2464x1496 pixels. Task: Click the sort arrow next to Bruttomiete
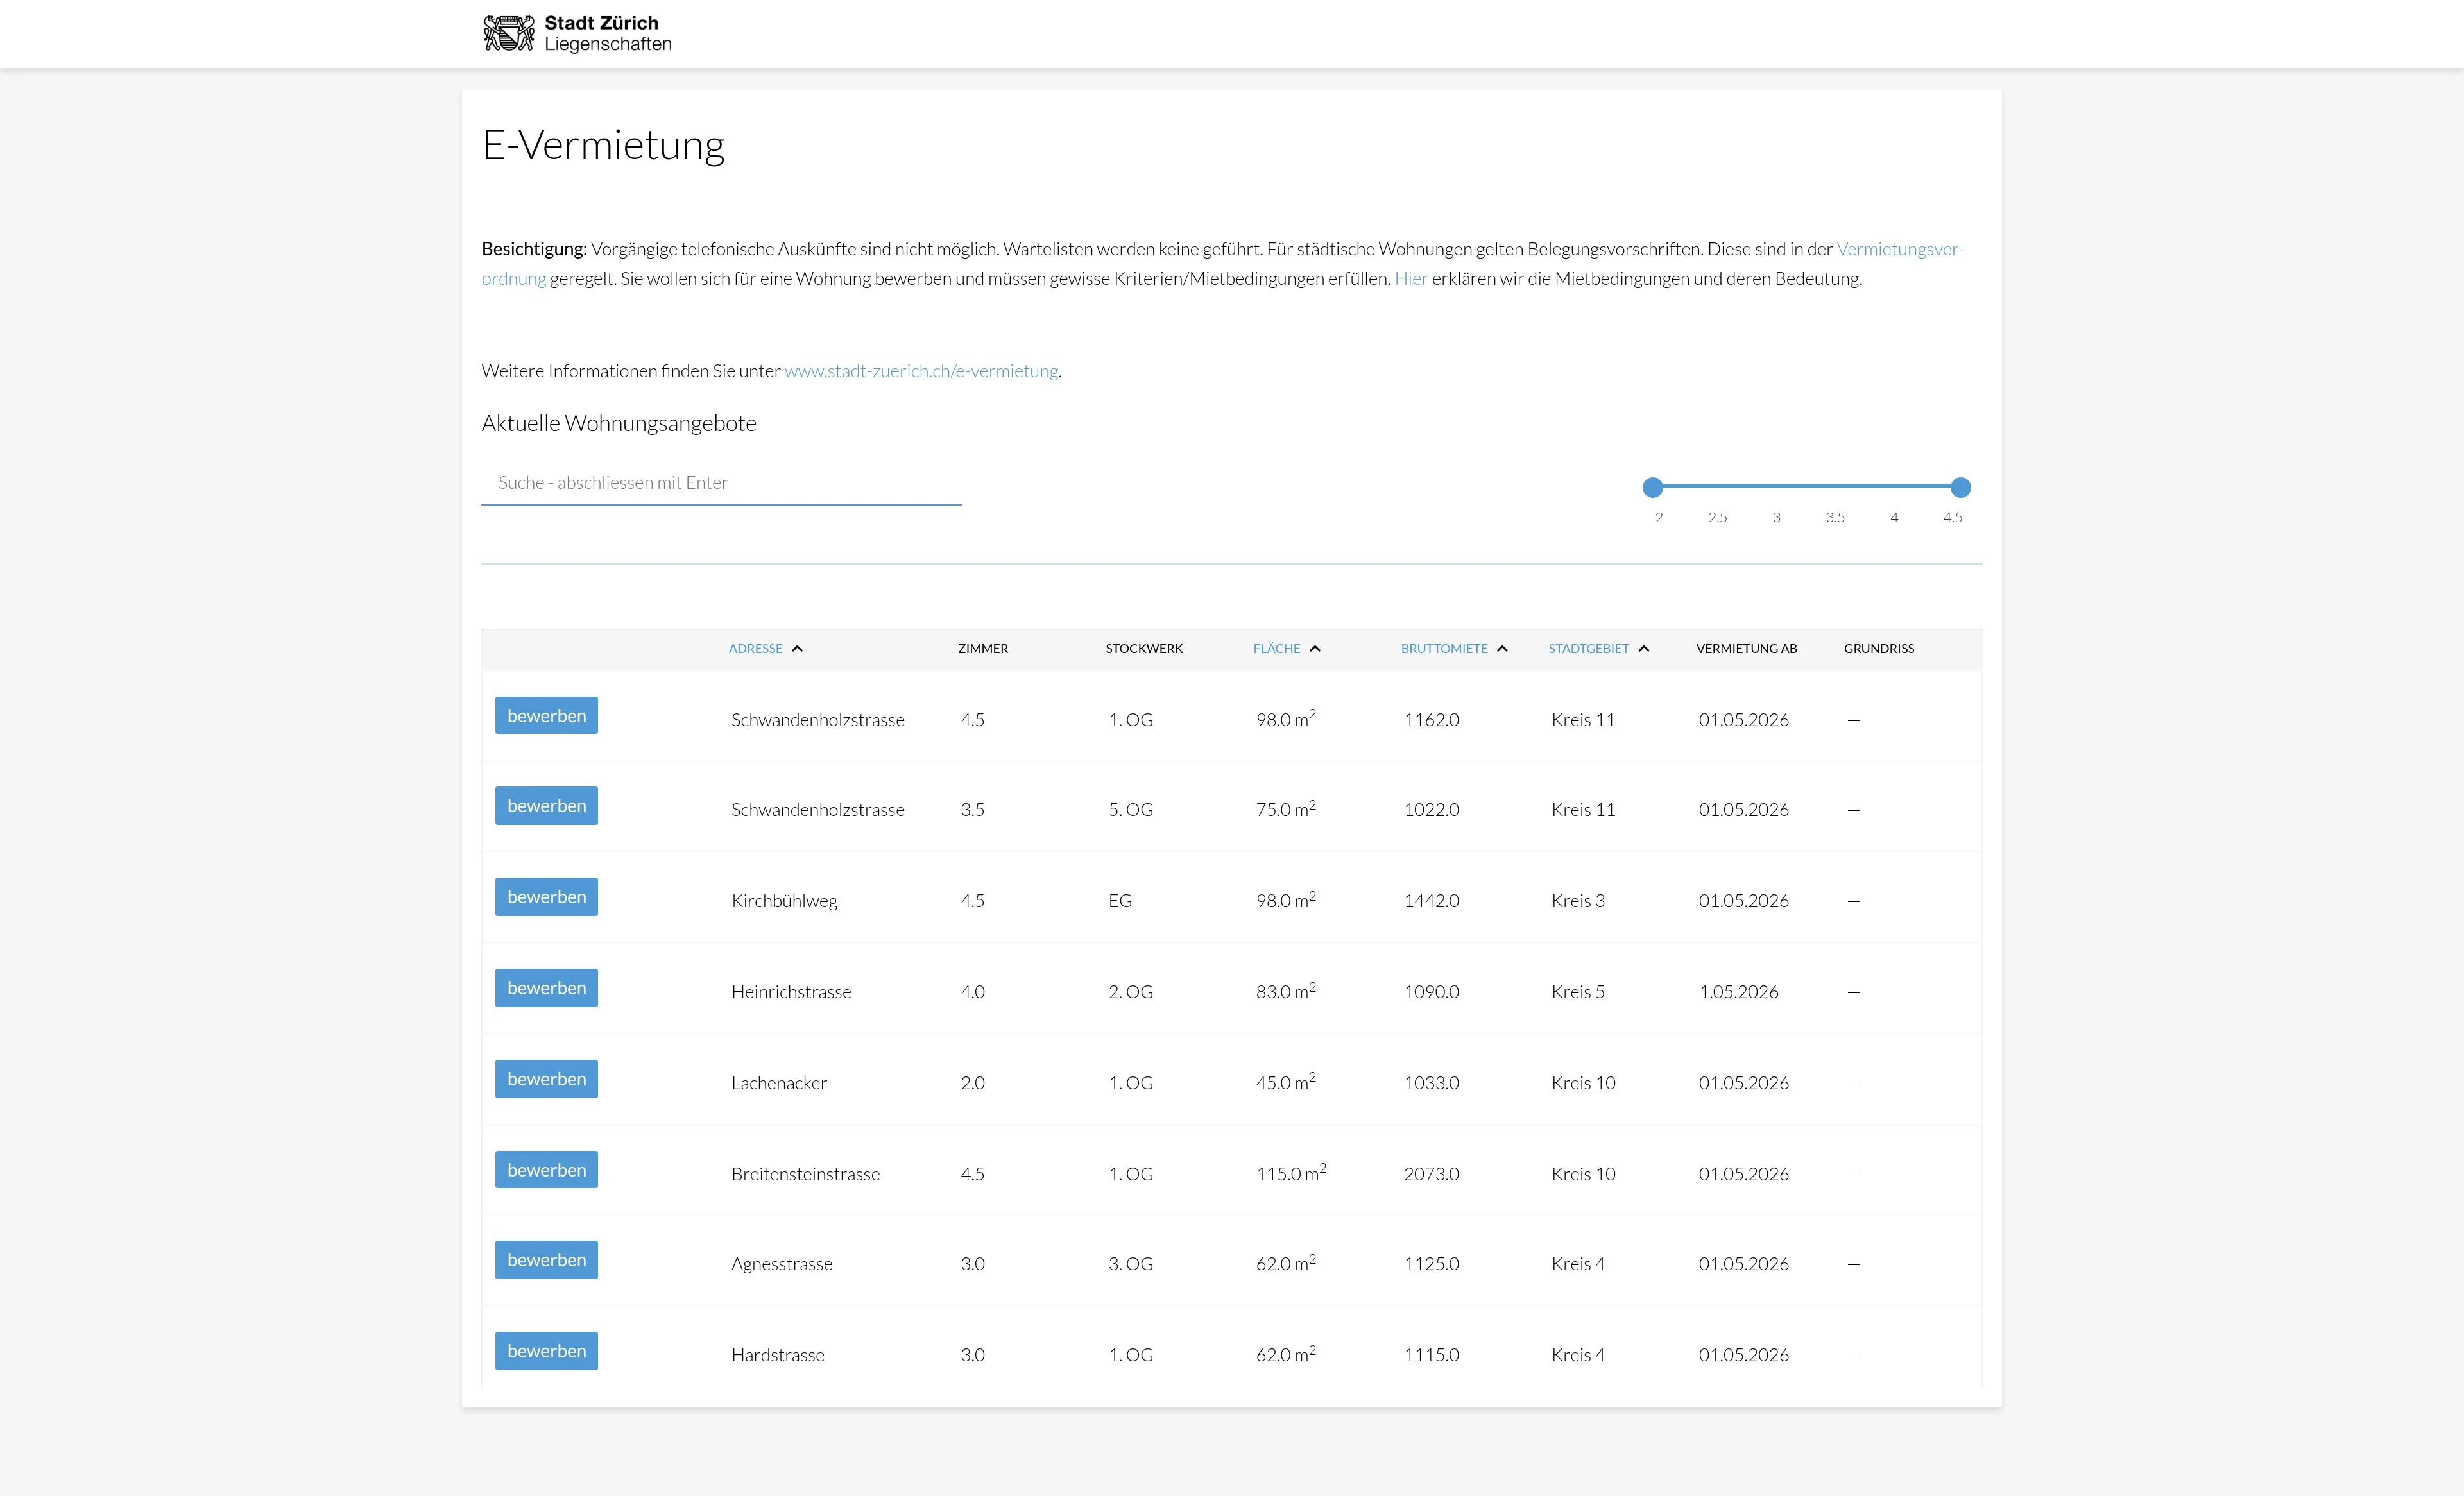tap(1502, 649)
